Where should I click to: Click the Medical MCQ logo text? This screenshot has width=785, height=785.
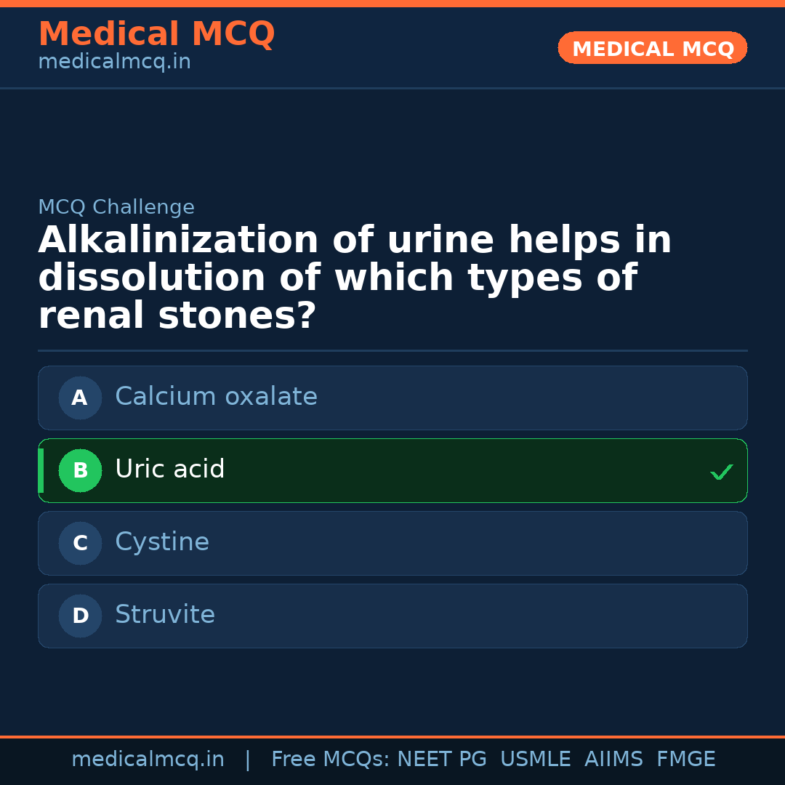click(156, 34)
